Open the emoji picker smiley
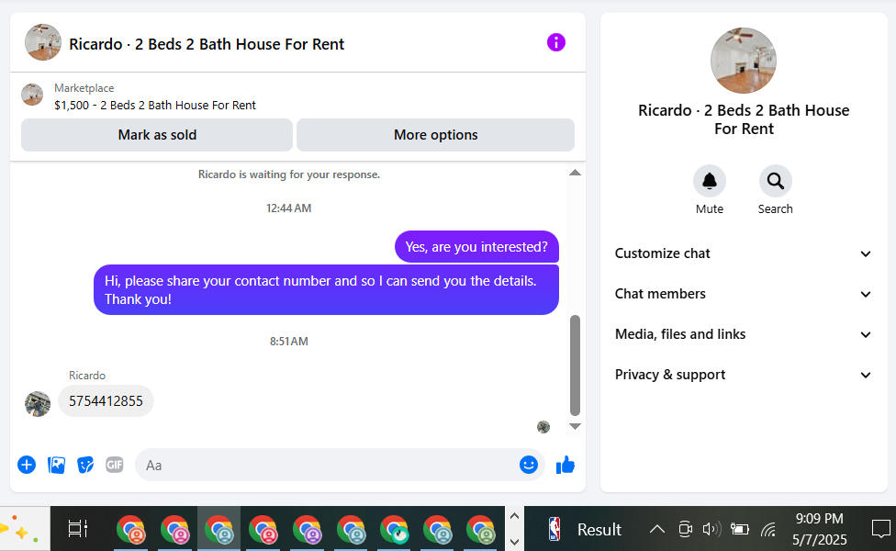This screenshot has width=896, height=551. point(529,465)
